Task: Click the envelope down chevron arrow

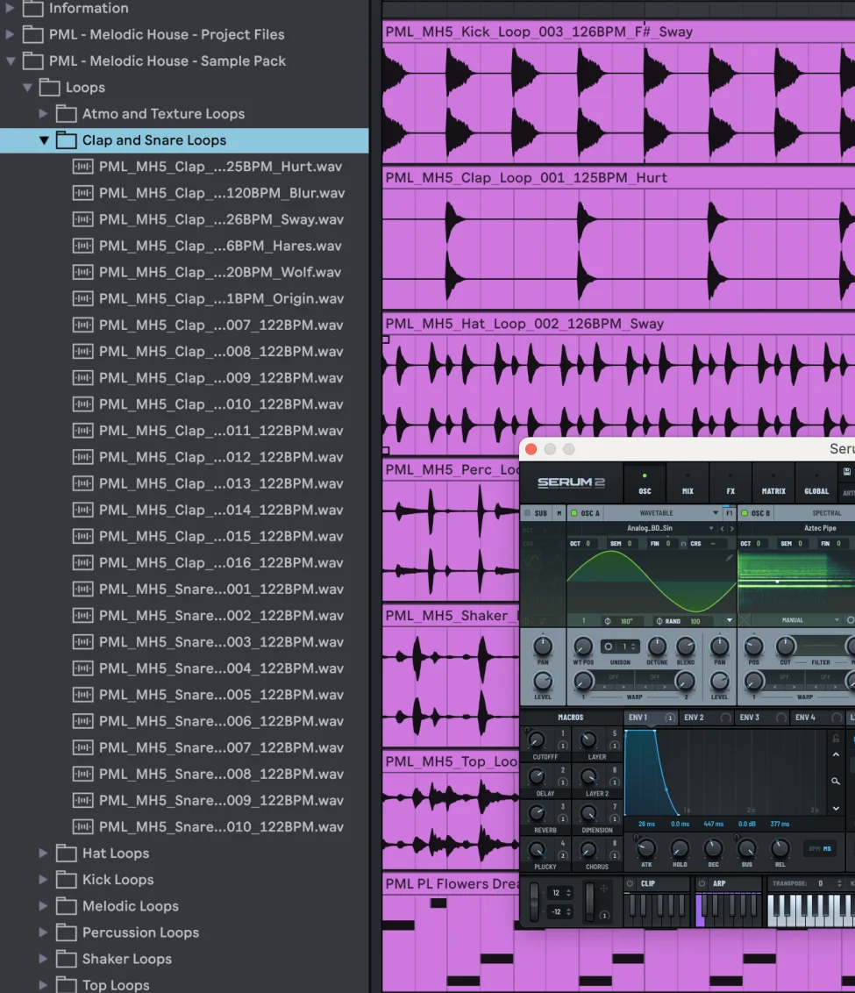Action: point(836,809)
